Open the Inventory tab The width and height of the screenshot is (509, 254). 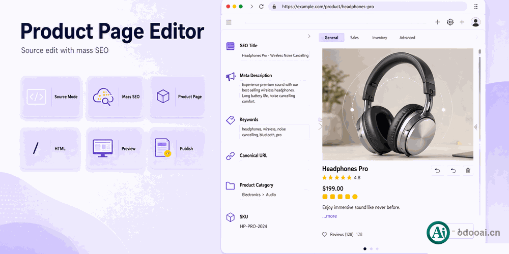click(380, 38)
